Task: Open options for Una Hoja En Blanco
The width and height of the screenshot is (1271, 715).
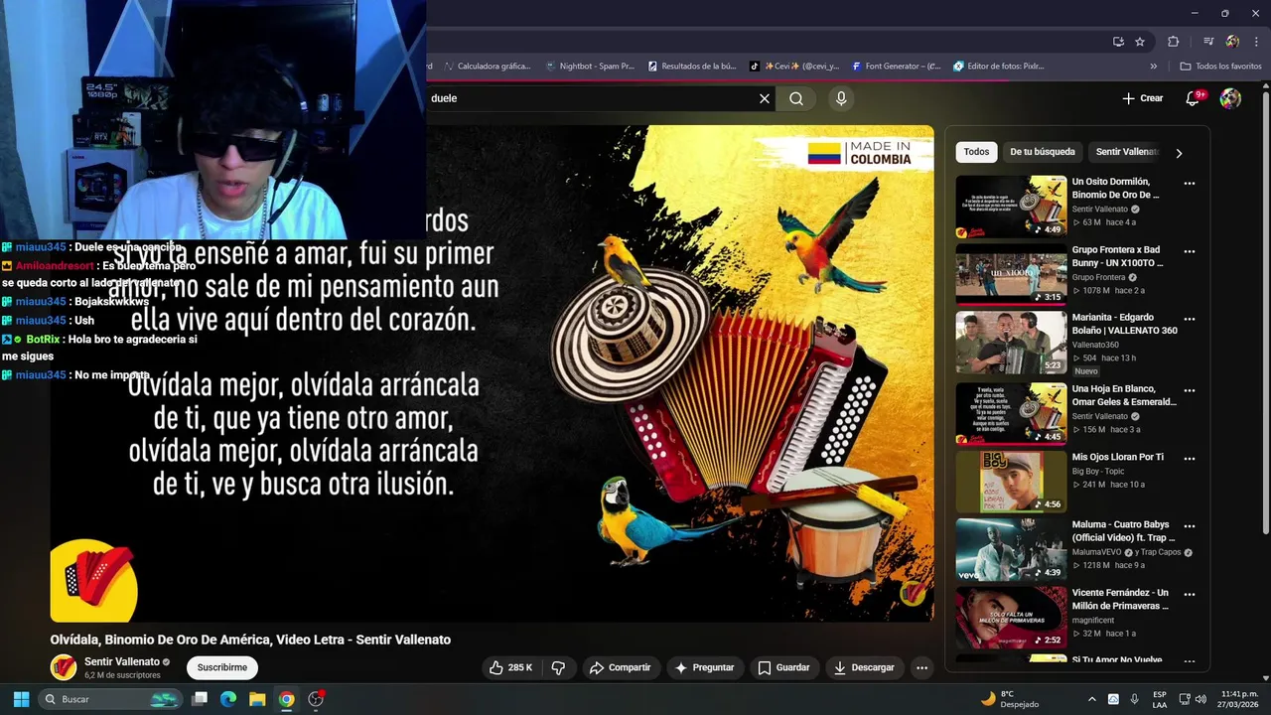Action: (1189, 389)
